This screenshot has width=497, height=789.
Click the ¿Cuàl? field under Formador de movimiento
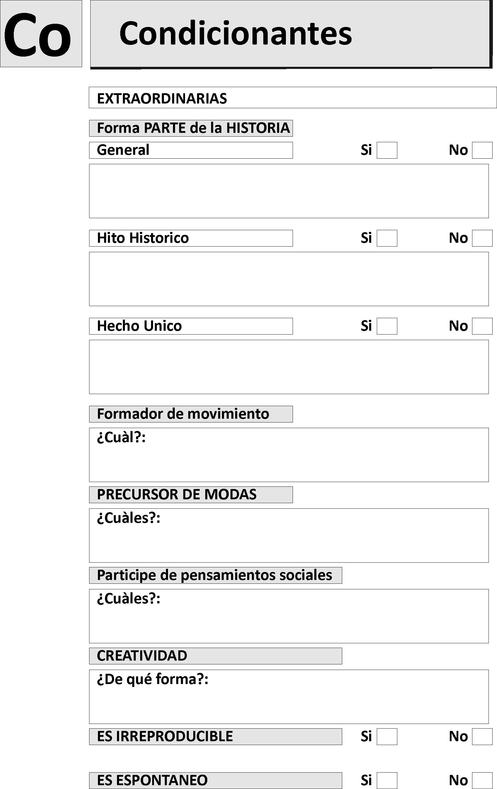coord(289,455)
